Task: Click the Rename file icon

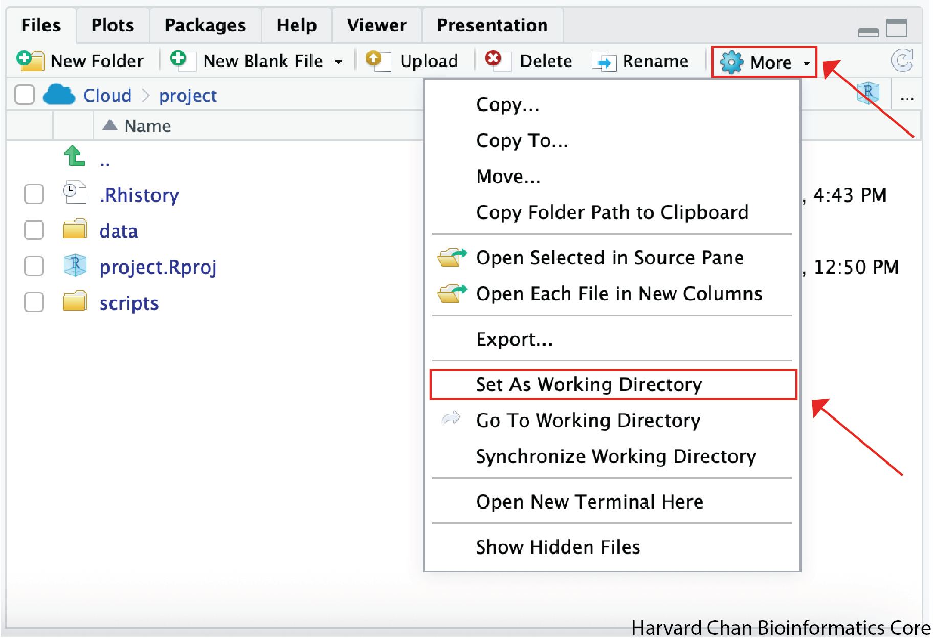Action: (x=604, y=62)
